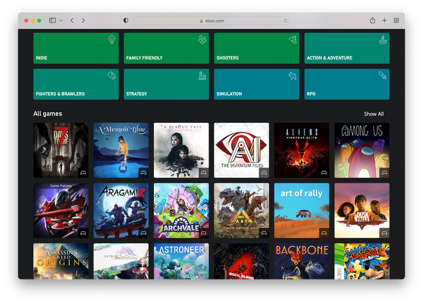Open the Shooters category tile
This screenshot has height=303, width=423.
coord(257,48)
